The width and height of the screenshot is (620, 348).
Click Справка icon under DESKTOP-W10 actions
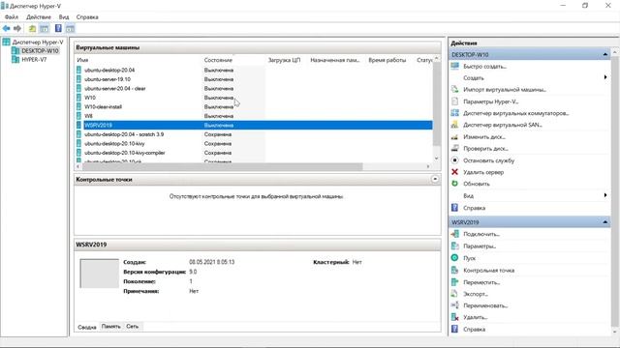tap(454, 208)
